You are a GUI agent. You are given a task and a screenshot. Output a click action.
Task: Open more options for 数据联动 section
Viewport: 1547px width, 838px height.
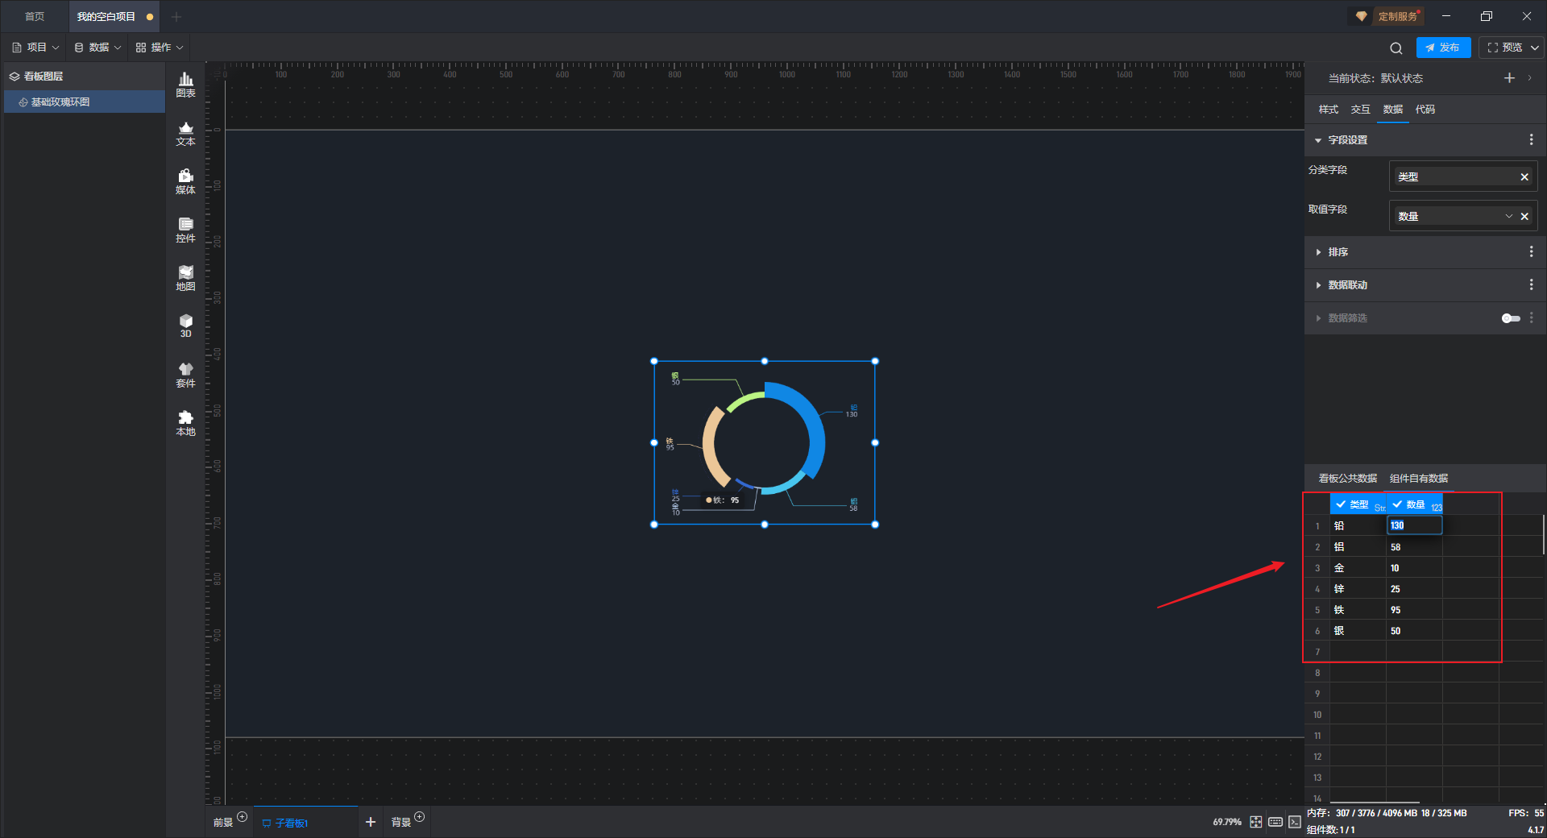(x=1531, y=285)
